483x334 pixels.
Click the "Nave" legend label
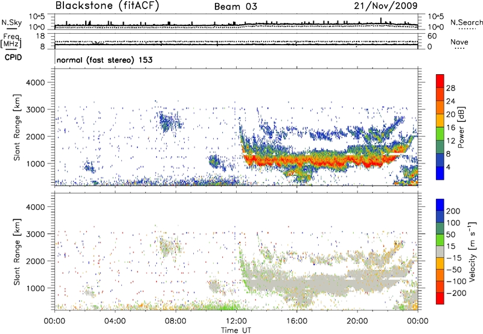point(459,42)
